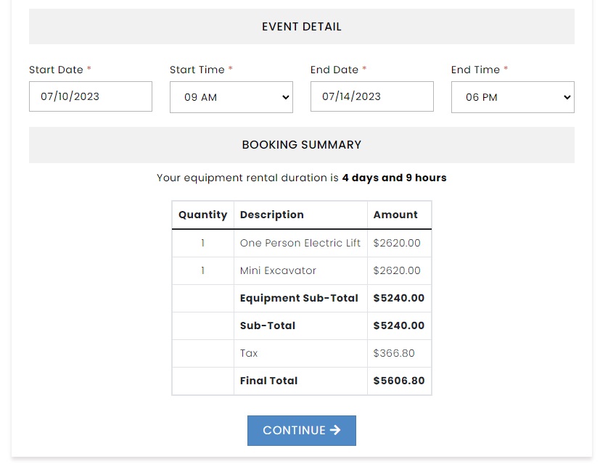Select the End Date field showing 07/14/2023
The height and width of the screenshot is (464, 600).
point(371,96)
